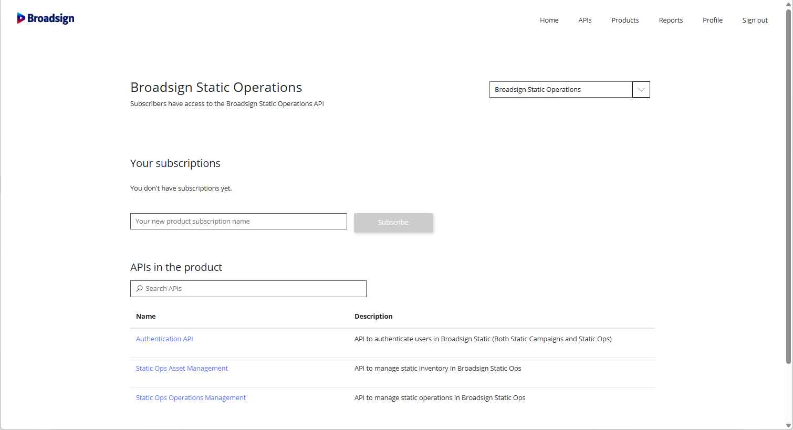
Task: Click the scrollbar down arrow
Action: pyautogui.click(x=788, y=425)
